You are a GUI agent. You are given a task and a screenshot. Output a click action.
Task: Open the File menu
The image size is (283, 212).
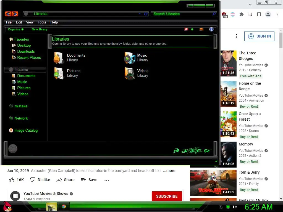pos(9,22)
